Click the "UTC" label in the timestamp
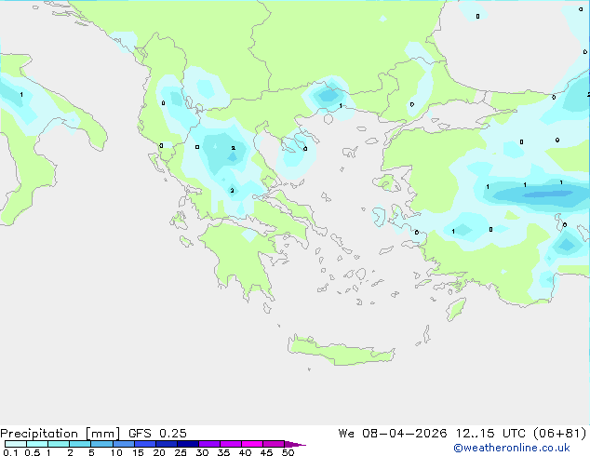 click(x=514, y=434)
